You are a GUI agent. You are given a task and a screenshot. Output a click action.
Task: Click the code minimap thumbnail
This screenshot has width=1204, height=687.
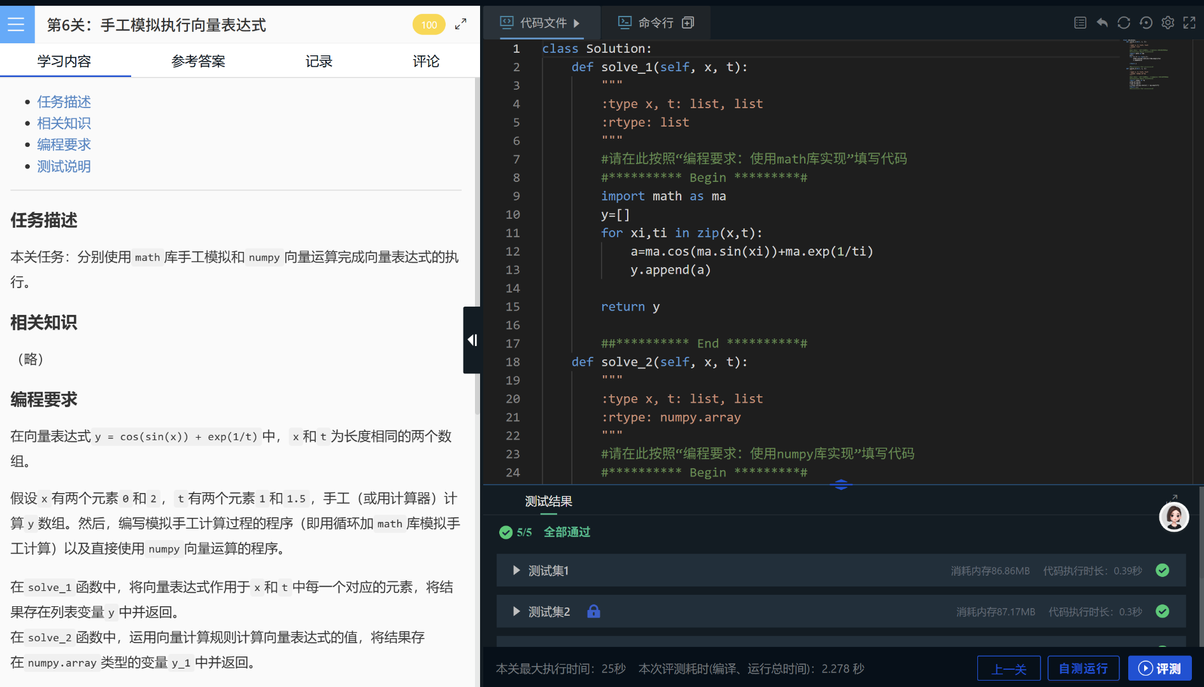(x=1150, y=64)
